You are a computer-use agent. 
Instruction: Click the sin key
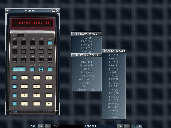pos(32,51)
